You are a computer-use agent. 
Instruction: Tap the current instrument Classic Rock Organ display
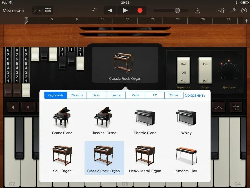click(125, 65)
